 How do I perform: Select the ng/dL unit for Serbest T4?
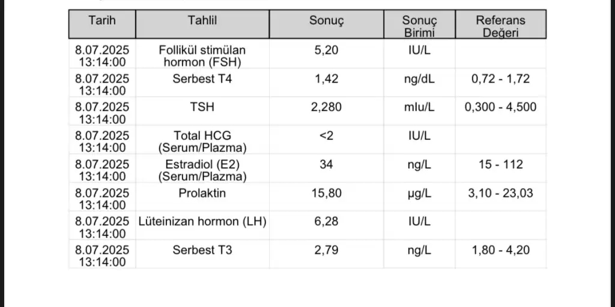[x=420, y=79]
